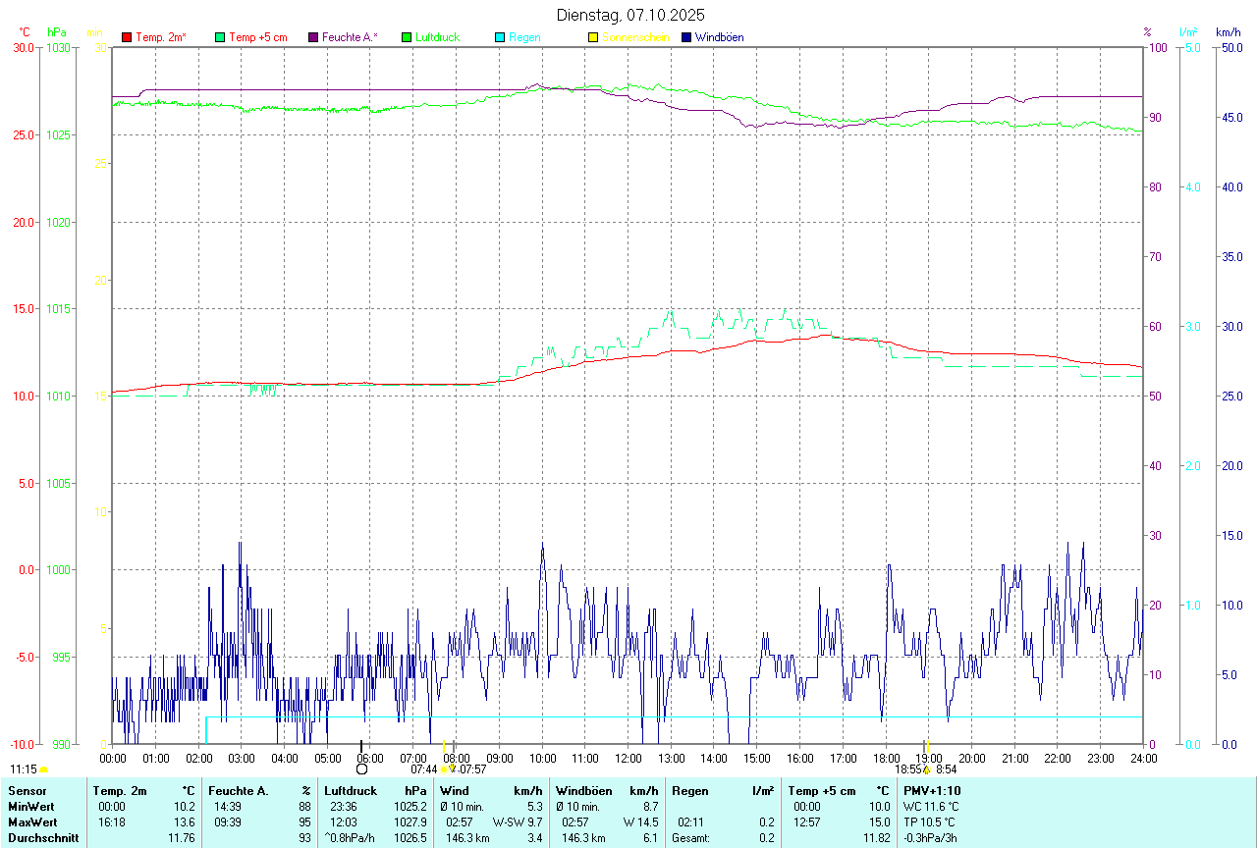Click the yellow Sonnenschein legend square
The image size is (1257, 848).
593,37
